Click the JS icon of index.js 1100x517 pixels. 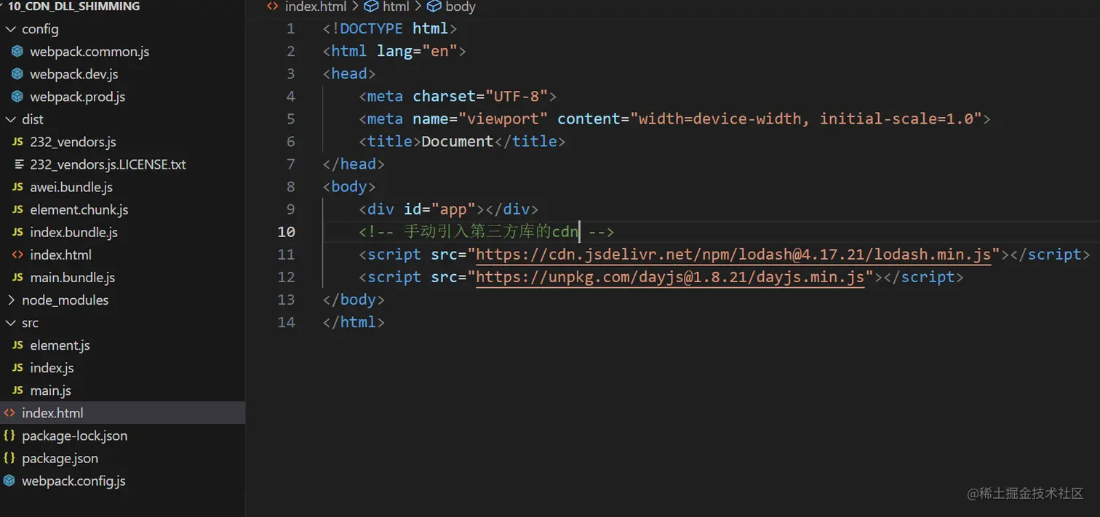tap(17, 368)
